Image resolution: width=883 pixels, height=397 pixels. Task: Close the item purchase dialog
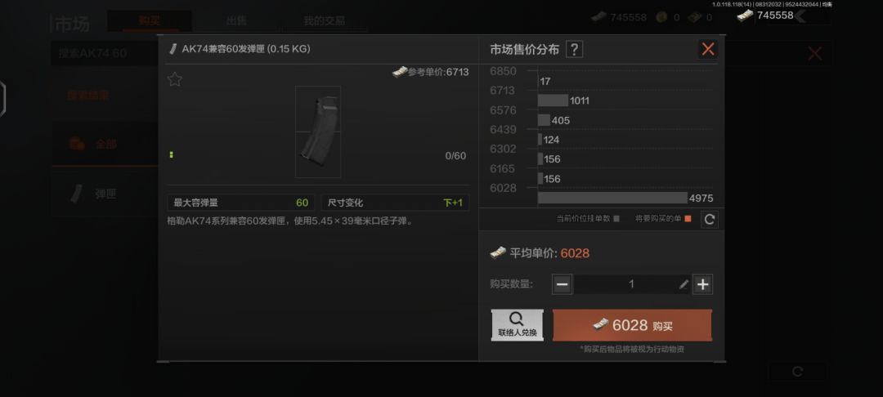point(708,49)
